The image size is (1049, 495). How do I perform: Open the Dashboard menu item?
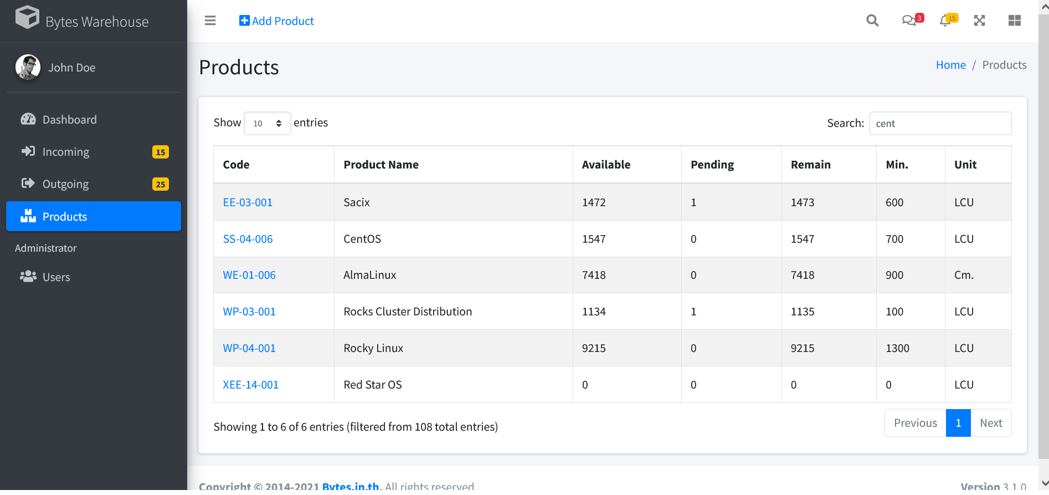94,120
